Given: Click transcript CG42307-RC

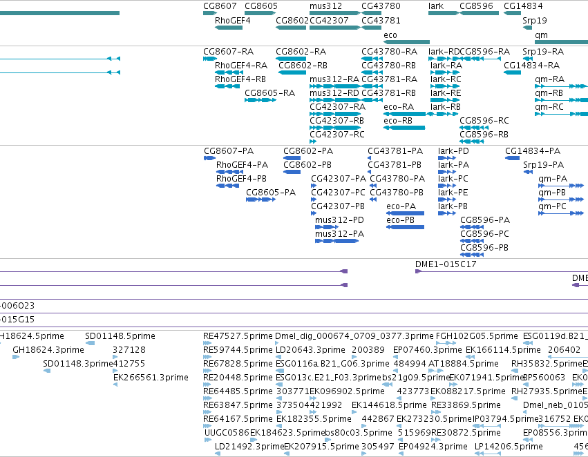Looking at the screenshot, I should 313,142.
